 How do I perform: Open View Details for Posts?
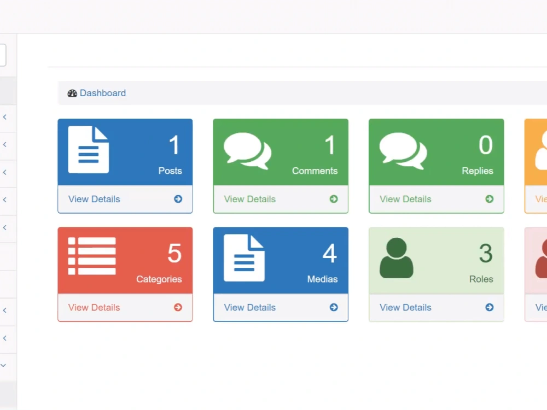click(x=94, y=199)
